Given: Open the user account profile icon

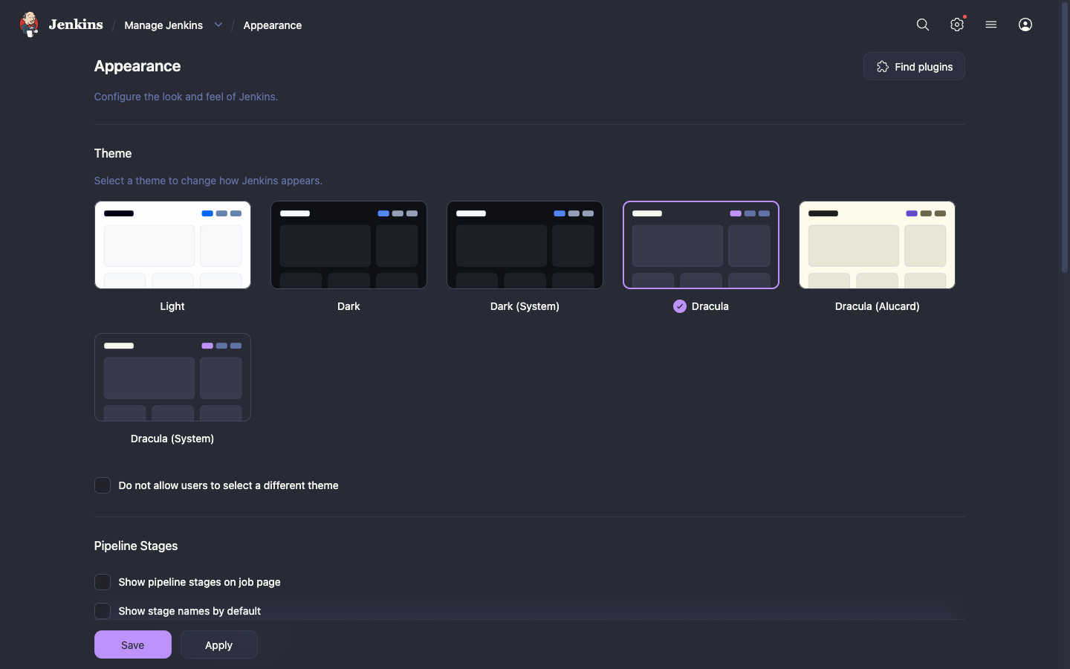Looking at the screenshot, I should 1025,25.
